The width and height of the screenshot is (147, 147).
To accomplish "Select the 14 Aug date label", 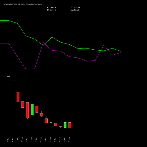I will click(31, 140).
